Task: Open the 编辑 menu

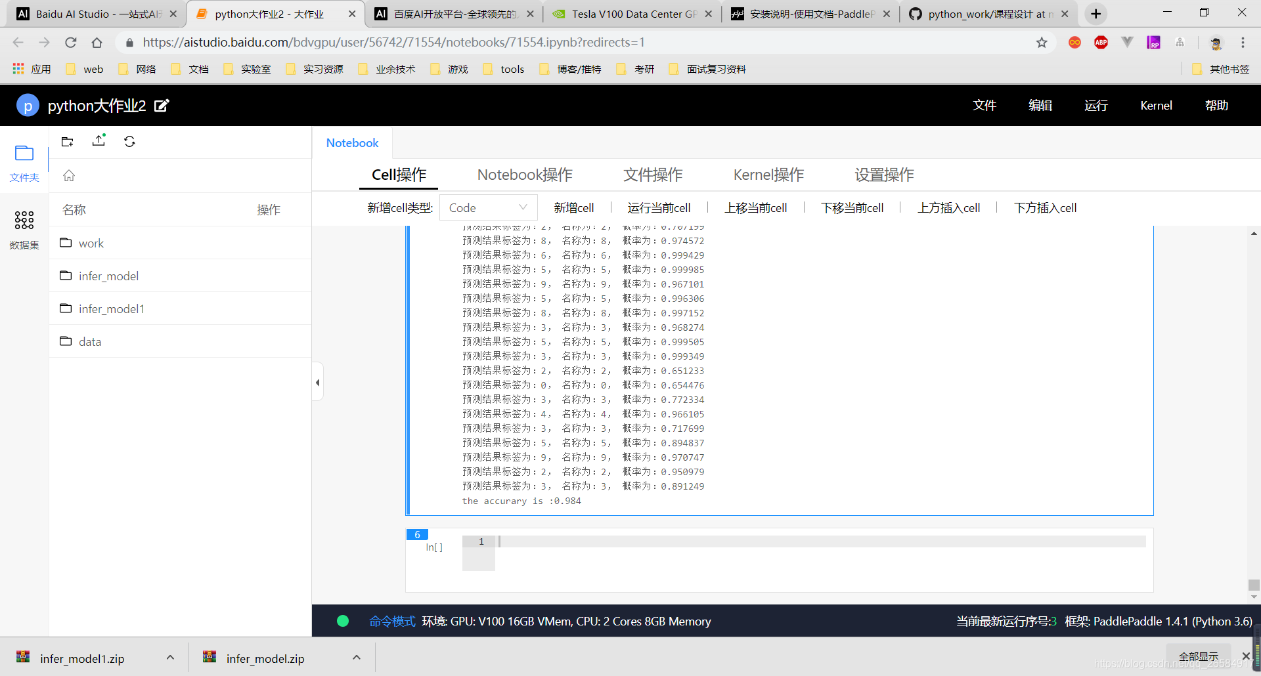Action: (x=1040, y=106)
